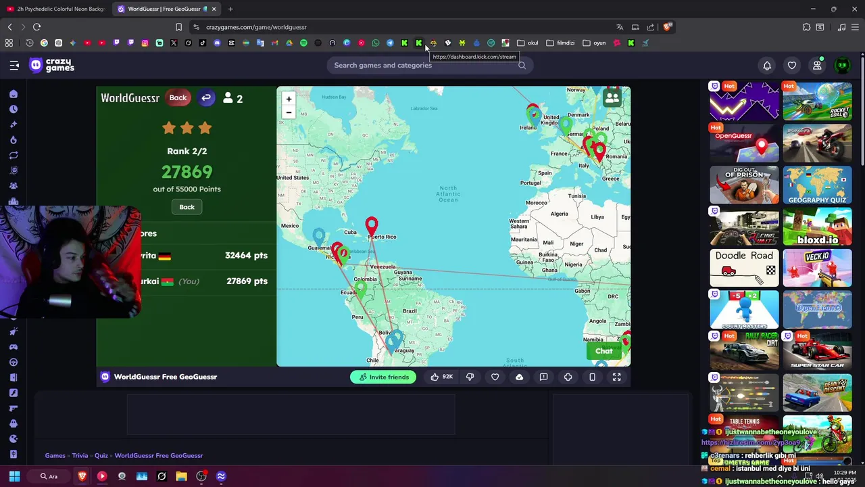Image resolution: width=865 pixels, height=487 pixels.
Task: Open a new browser tab
Action: pyautogui.click(x=230, y=9)
